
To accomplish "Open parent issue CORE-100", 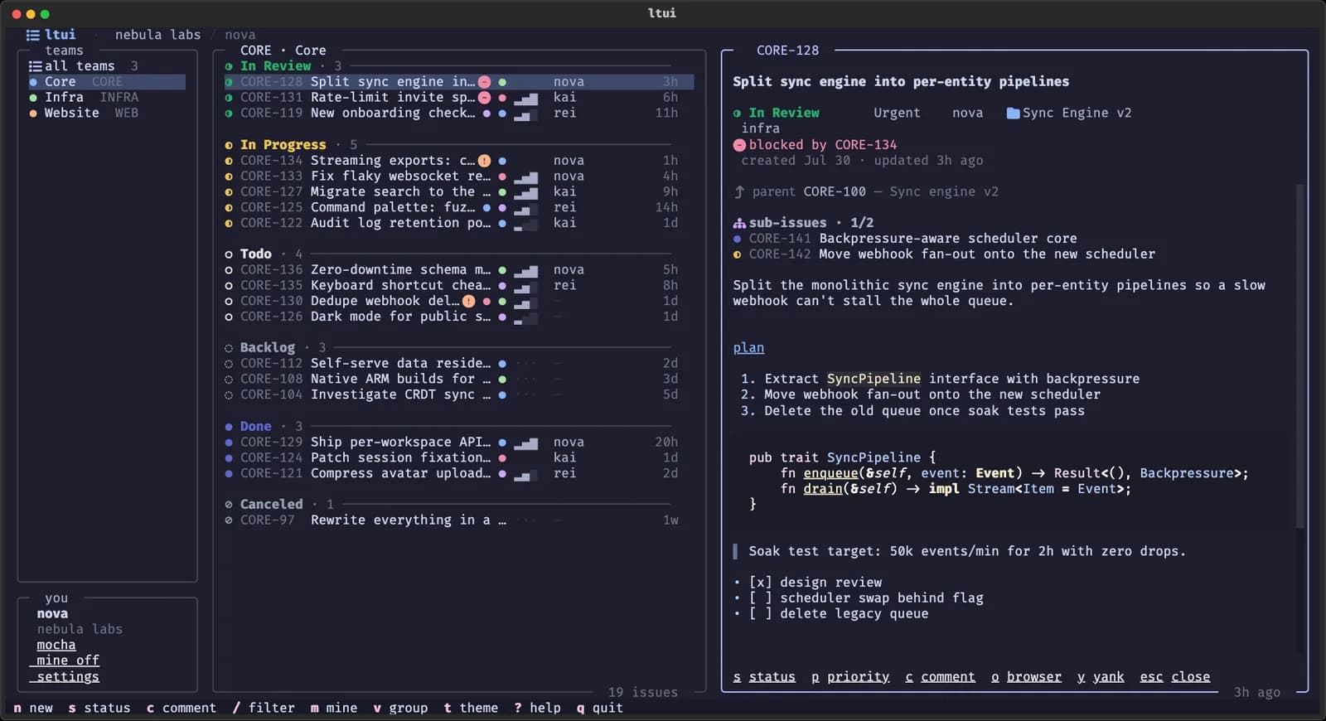I will point(835,192).
